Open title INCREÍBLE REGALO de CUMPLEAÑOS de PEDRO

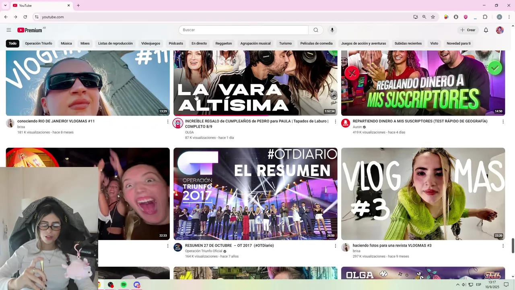(x=257, y=124)
